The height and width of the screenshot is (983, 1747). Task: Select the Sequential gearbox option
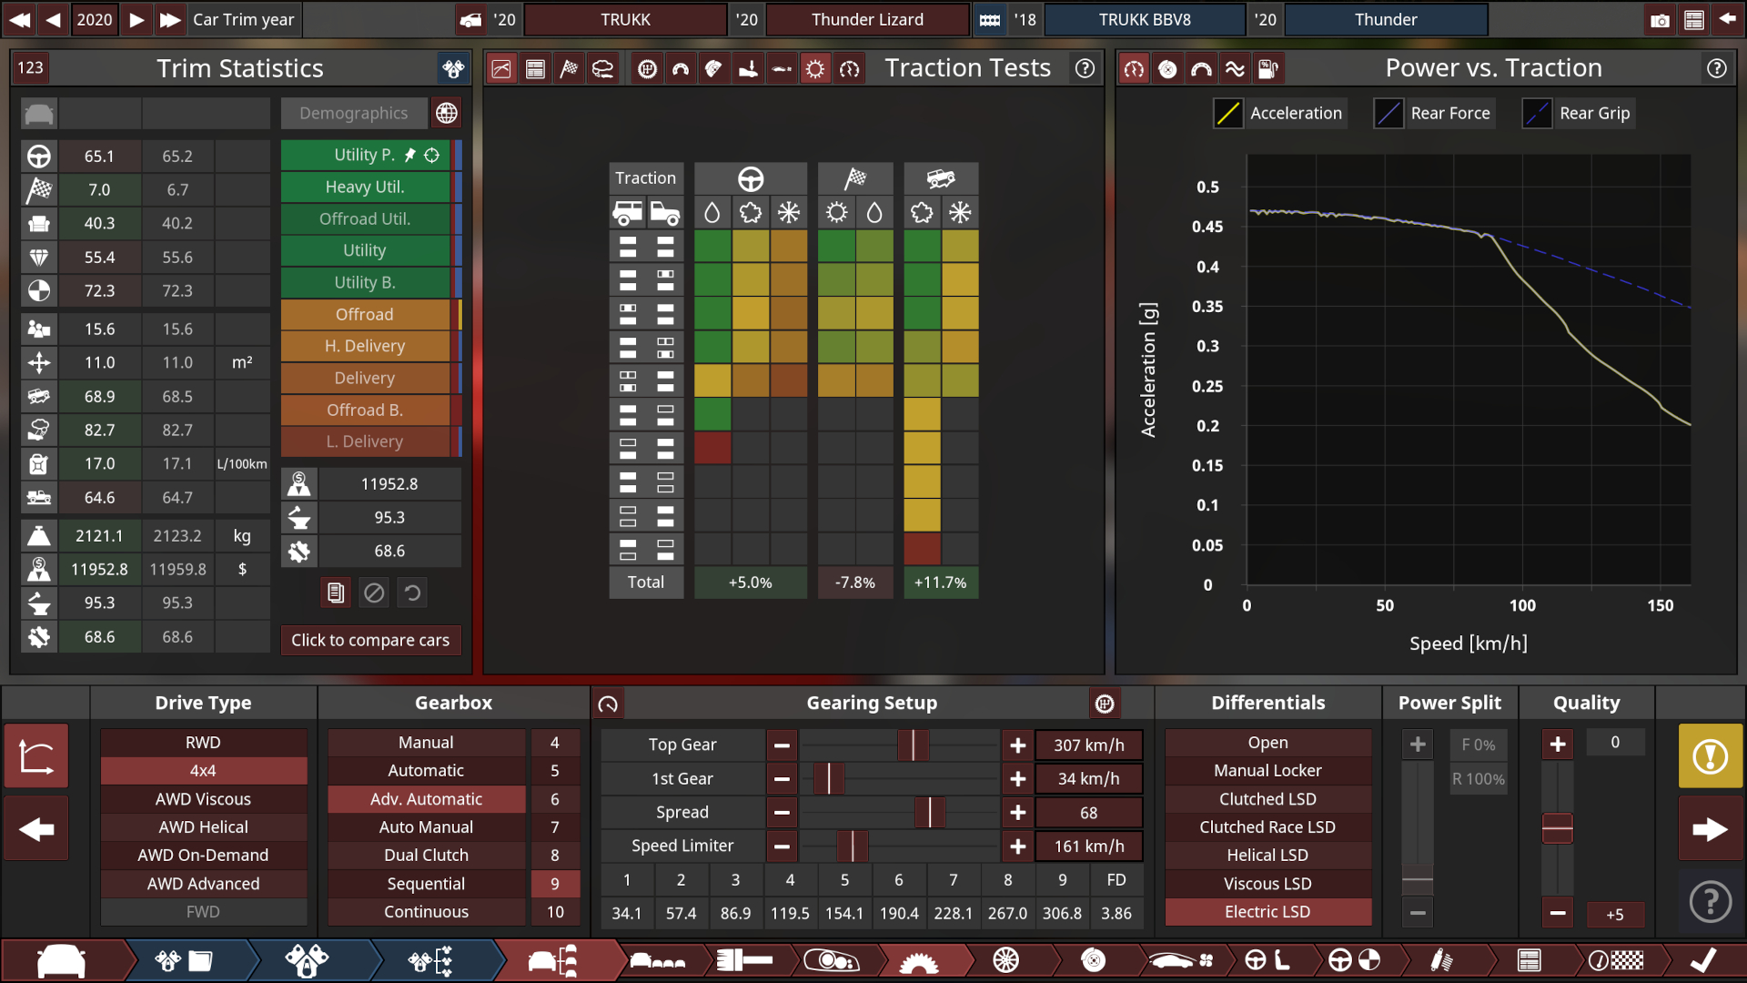click(423, 882)
